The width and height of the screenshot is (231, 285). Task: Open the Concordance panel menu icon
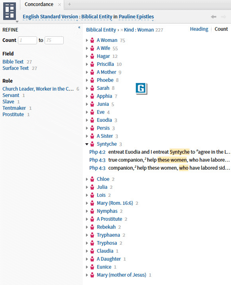(x=10, y=11)
